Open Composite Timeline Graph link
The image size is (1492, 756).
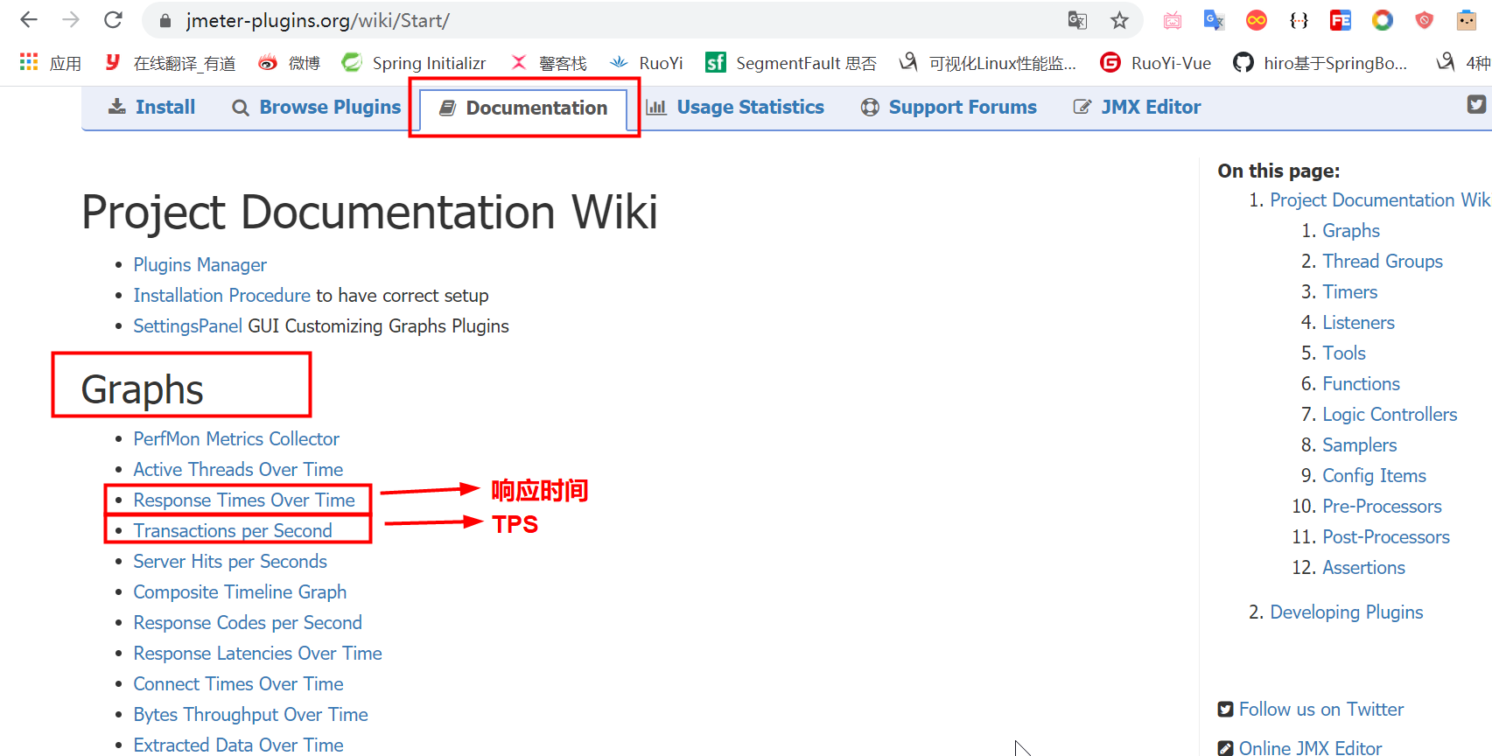[x=240, y=591]
